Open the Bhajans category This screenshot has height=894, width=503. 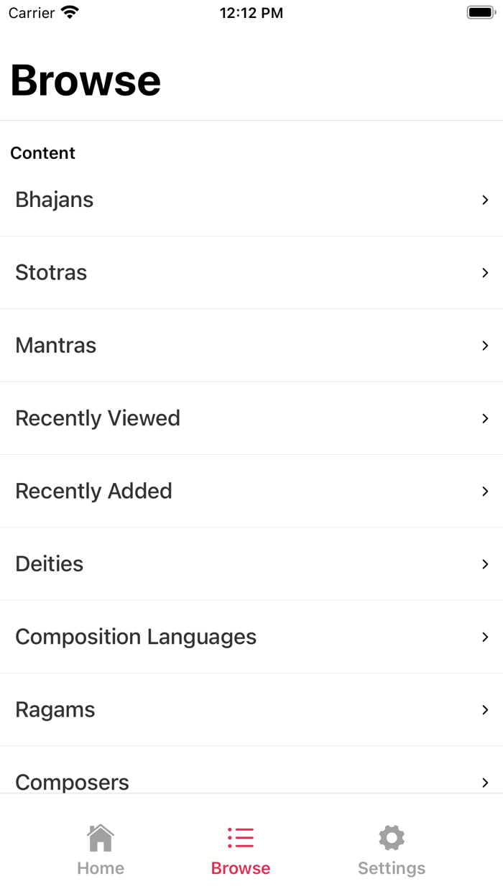pyautogui.click(x=55, y=200)
